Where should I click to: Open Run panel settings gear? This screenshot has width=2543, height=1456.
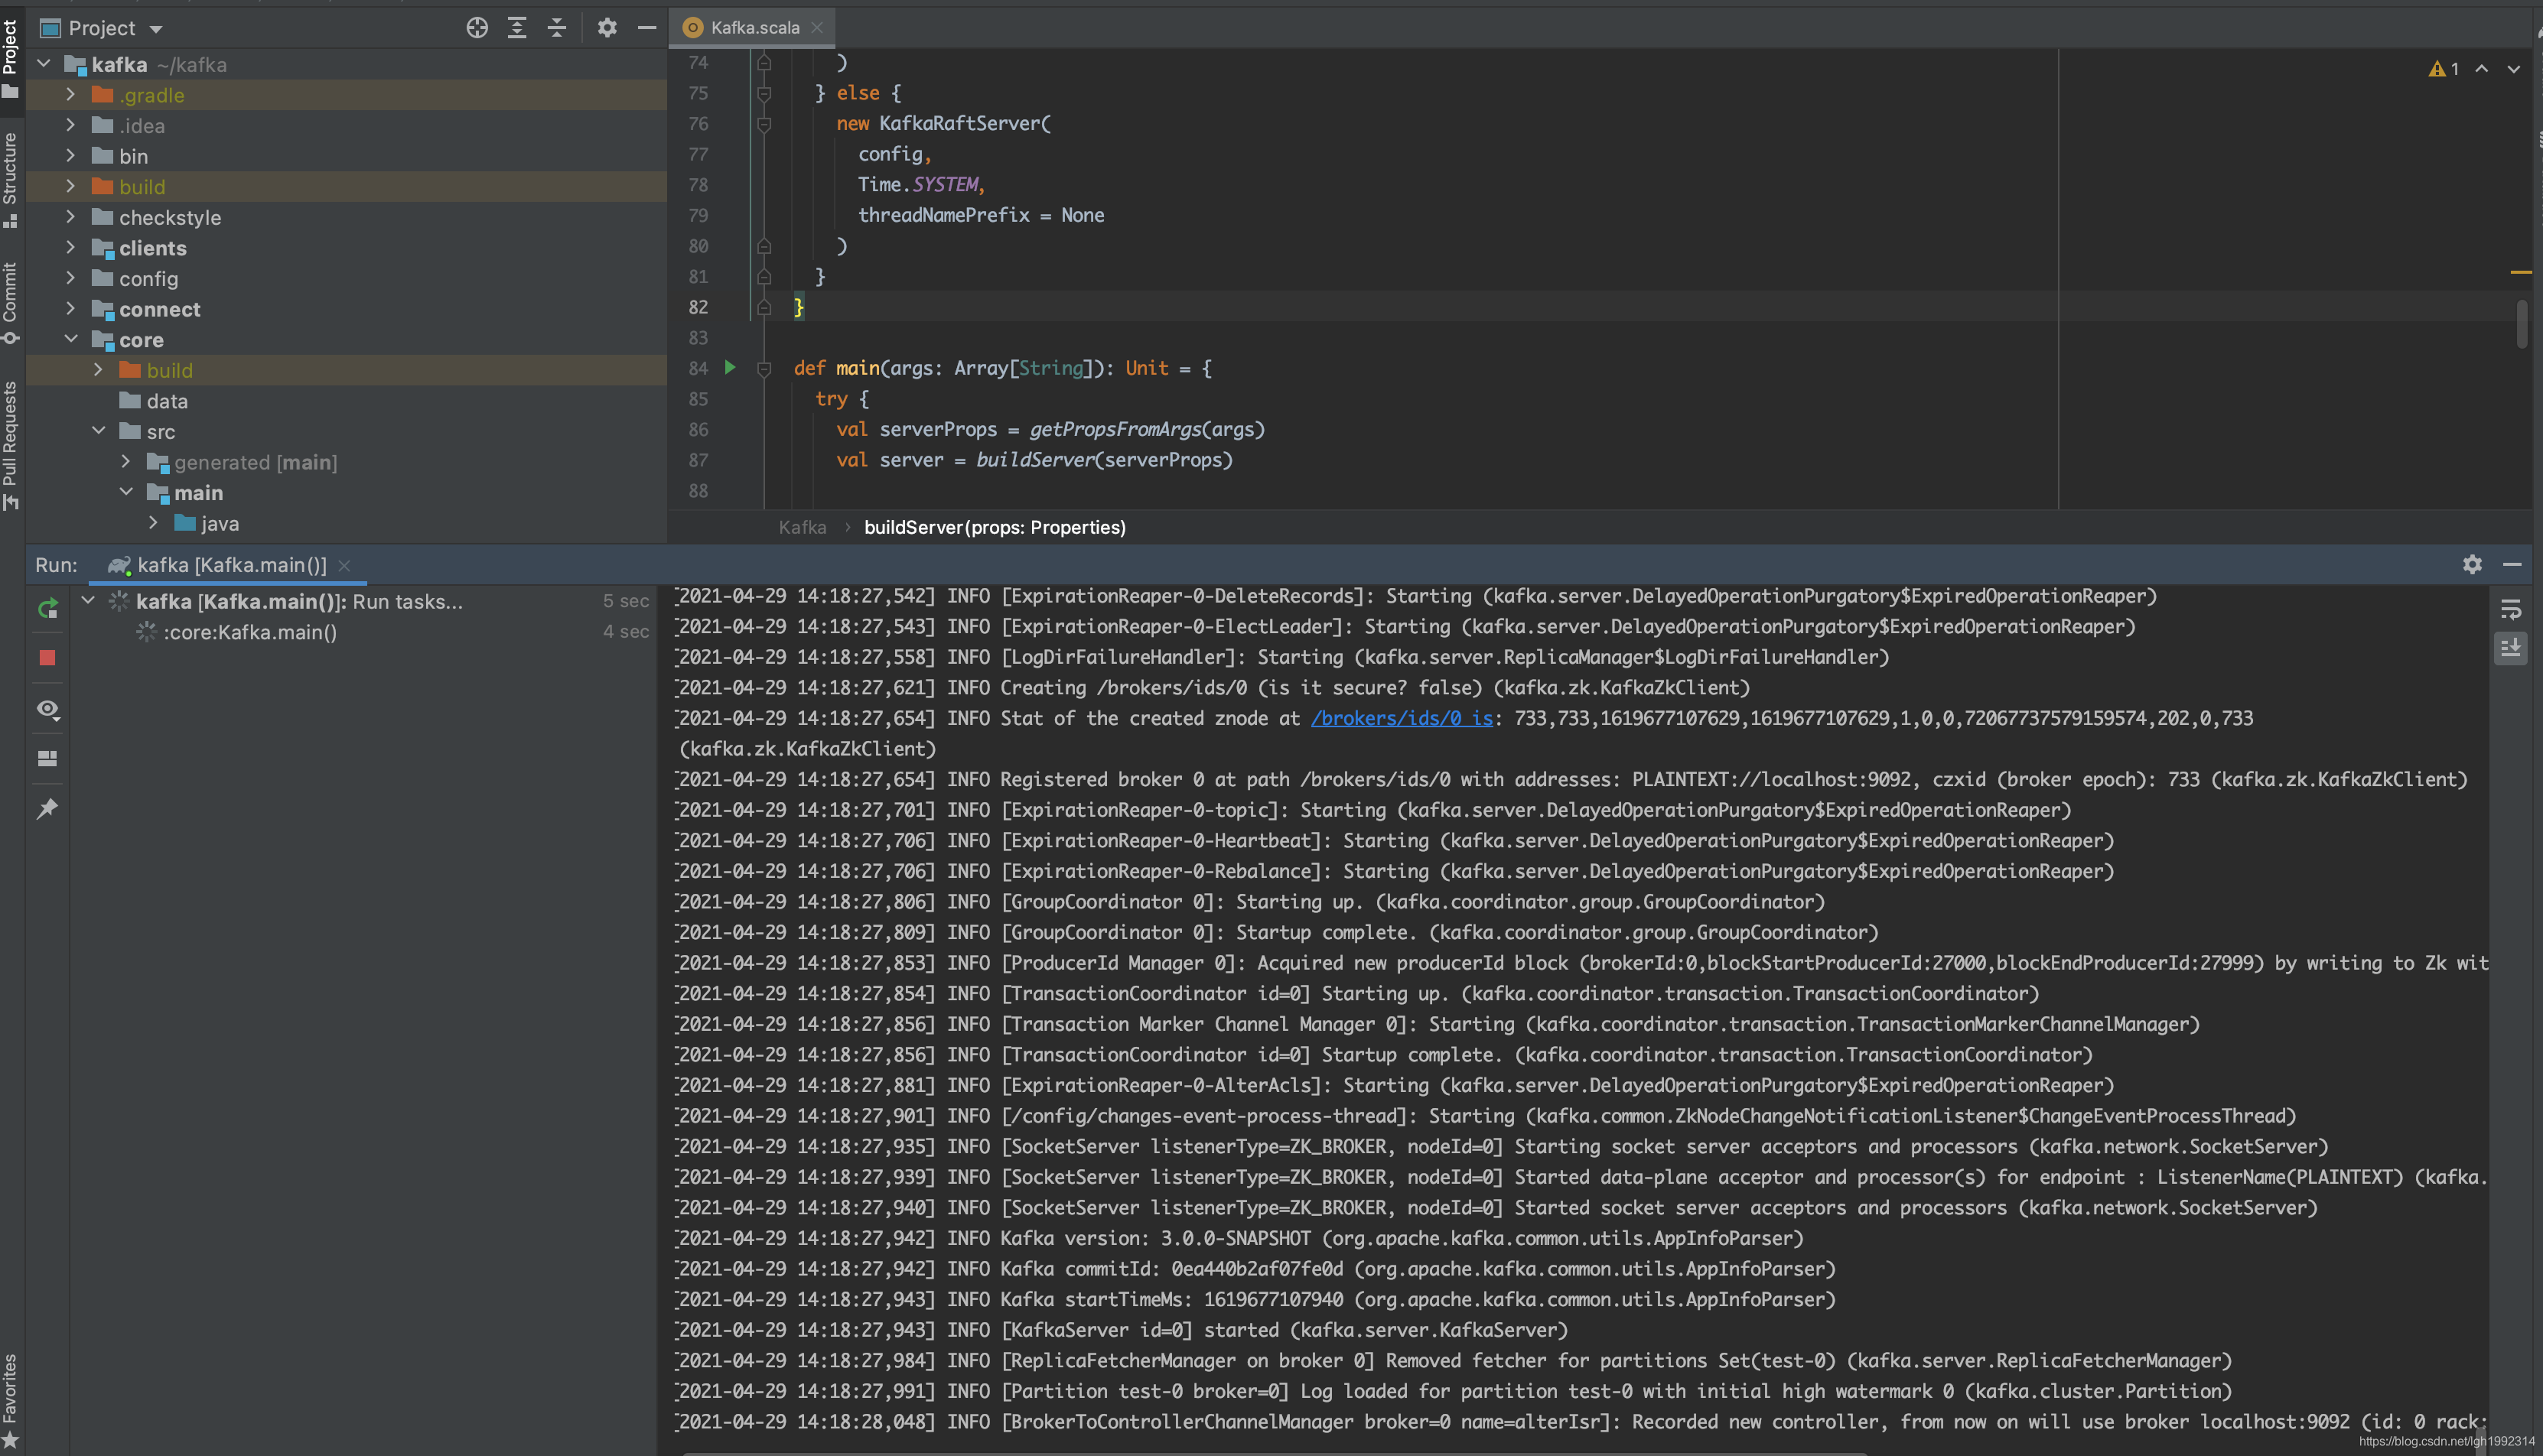[2472, 565]
